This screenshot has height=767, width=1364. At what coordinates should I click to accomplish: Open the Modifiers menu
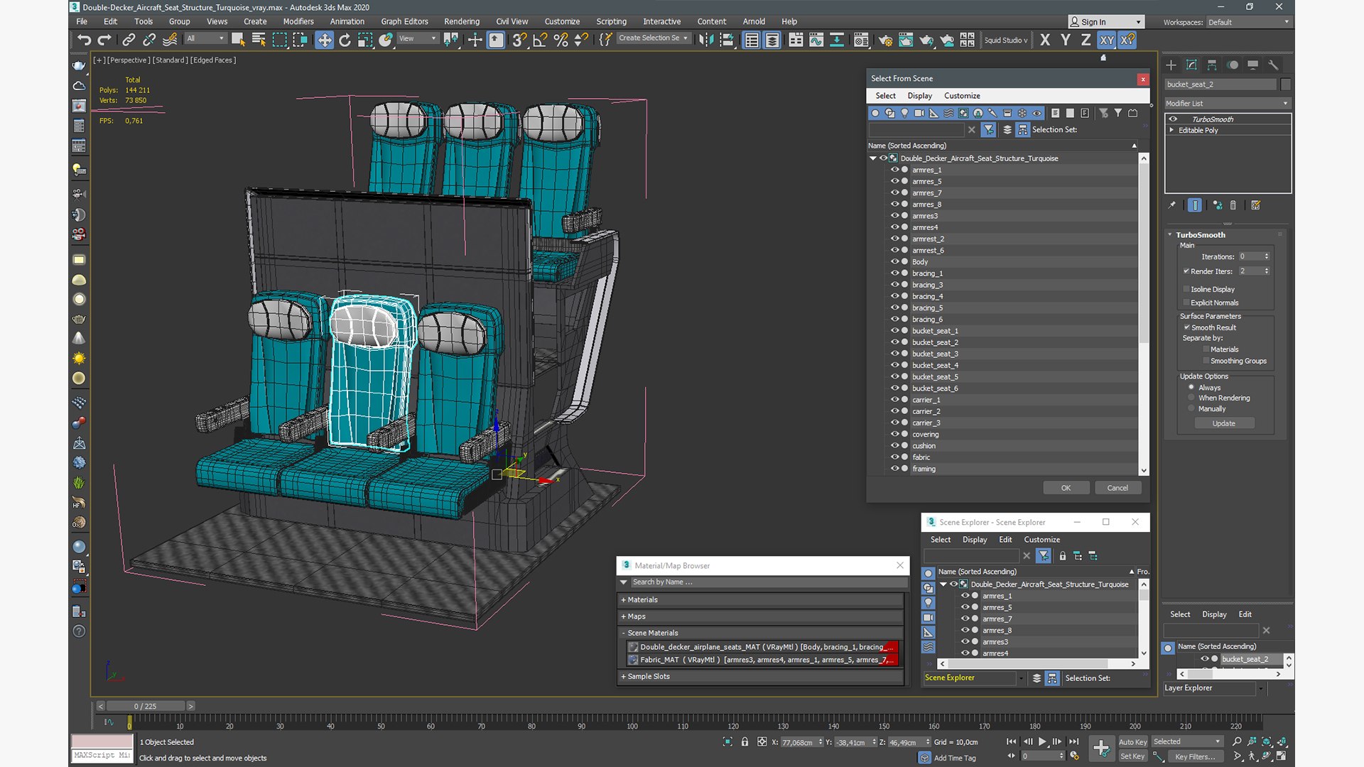pos(298,21)
